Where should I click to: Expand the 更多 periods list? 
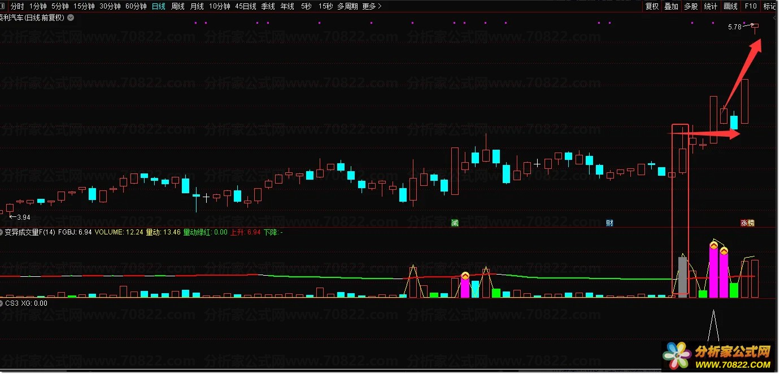point(372,6)
